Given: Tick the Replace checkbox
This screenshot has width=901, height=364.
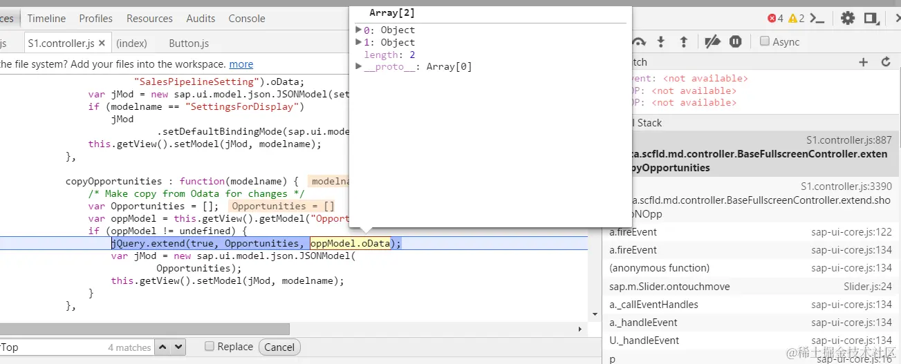Looking at the screenshot, I should coord(210,347).
